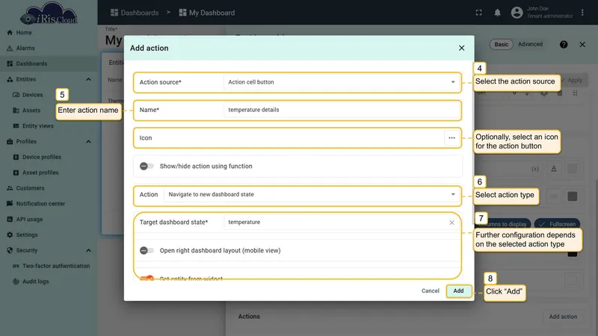The height and width of the screenshot is (336, 598).
Task: Click Add action button in Actions section
Action: pyautogui.click(x=563, y=317)
